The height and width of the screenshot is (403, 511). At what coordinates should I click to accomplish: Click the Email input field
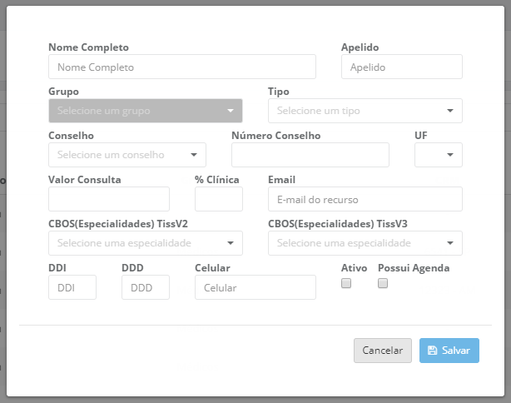365,199
